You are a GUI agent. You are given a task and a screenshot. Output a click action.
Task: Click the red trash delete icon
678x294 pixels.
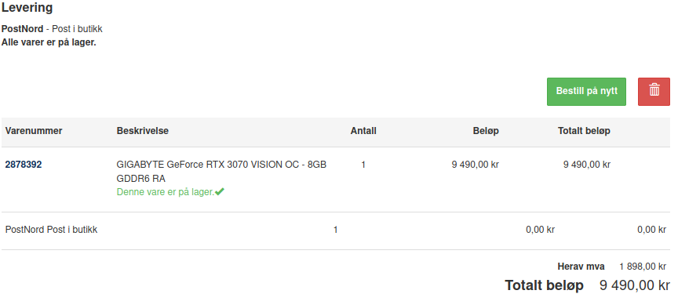click(x=654, y=92)
